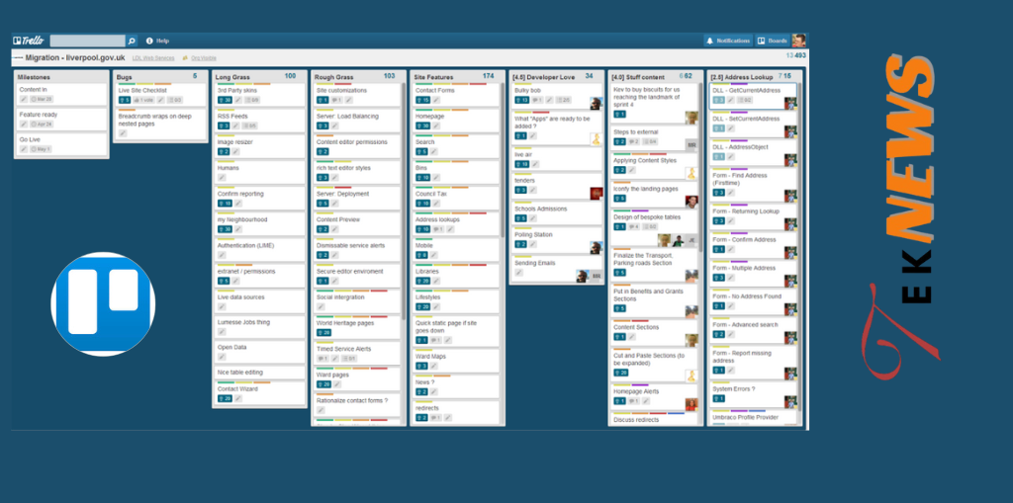Click the Bugs list header

124,77
